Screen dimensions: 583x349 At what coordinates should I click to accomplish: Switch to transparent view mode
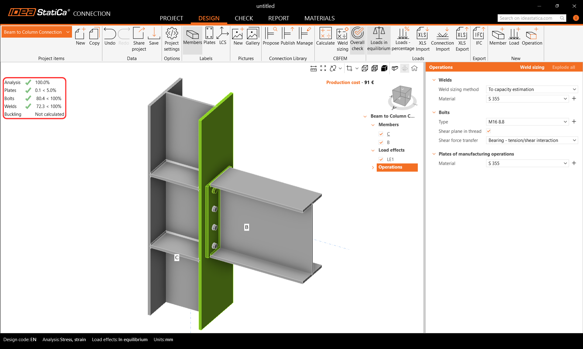click(375, 69)
